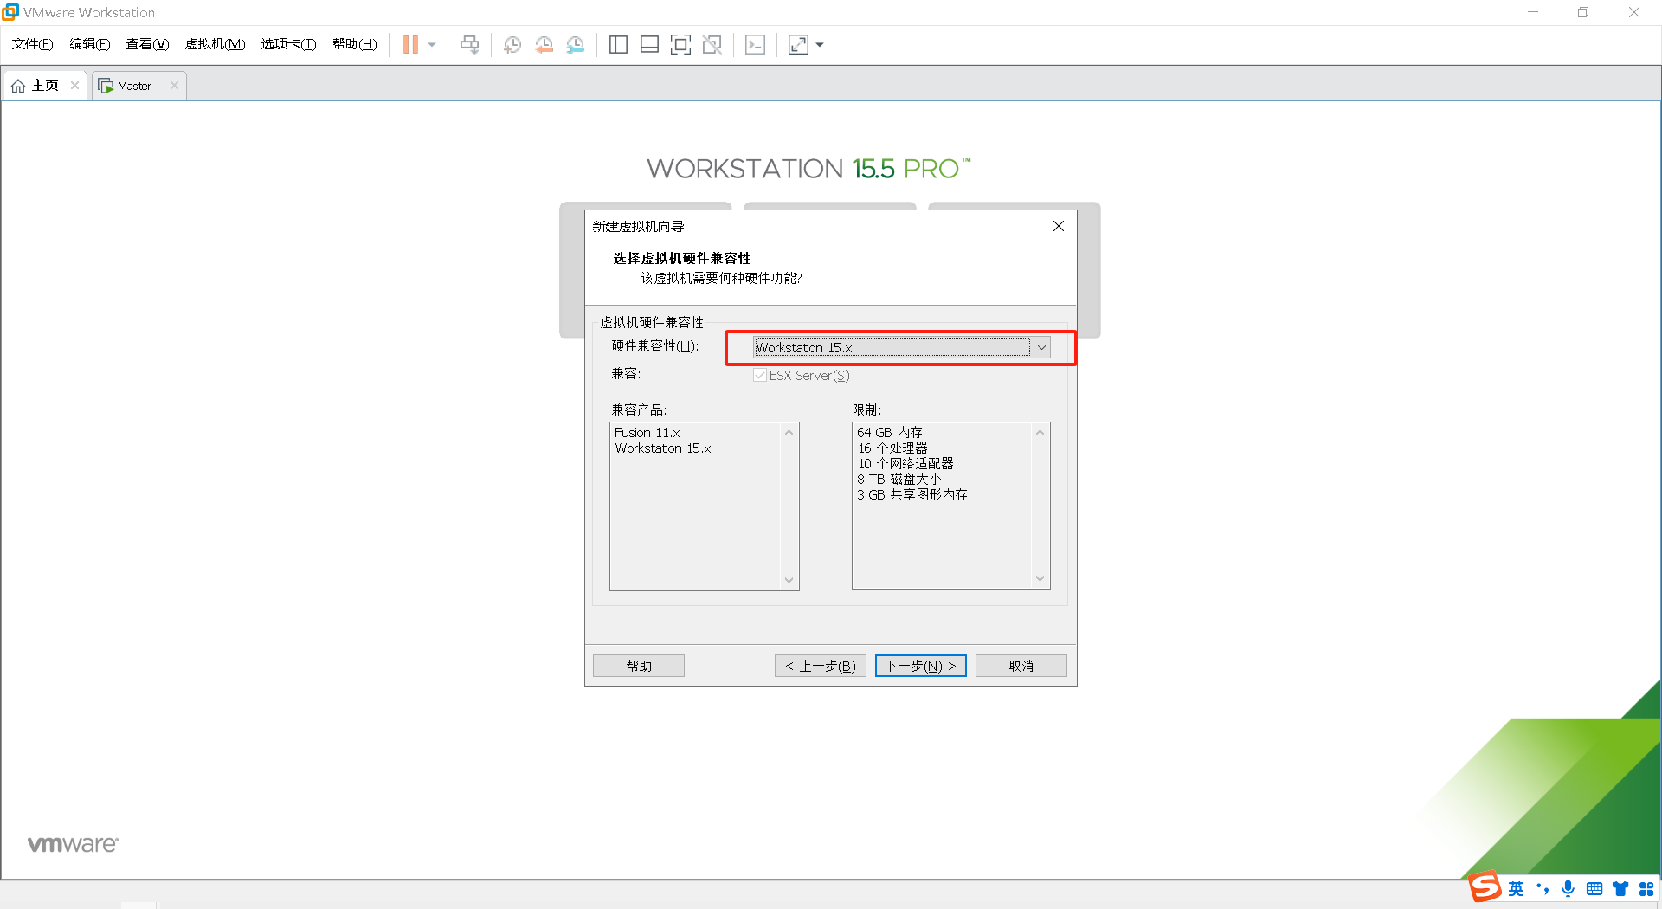Click the revert to snapshot icon

544,45
